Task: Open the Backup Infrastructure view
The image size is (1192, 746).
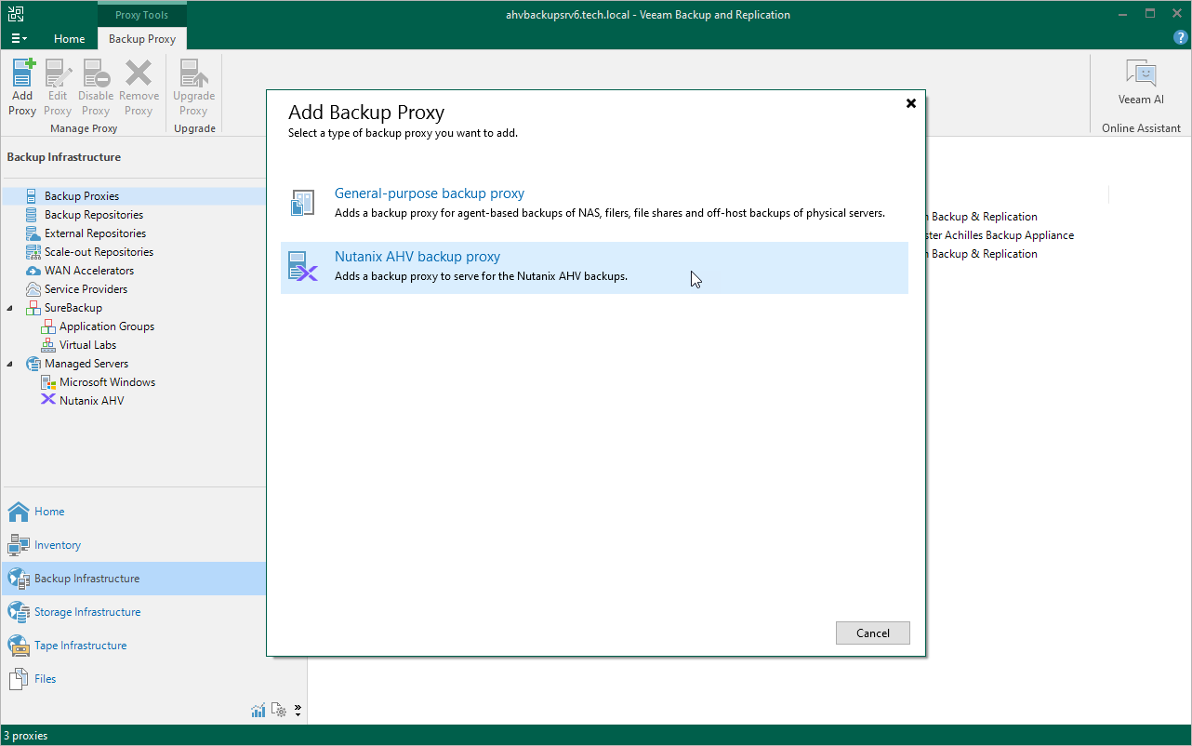Action: [133, 579]
